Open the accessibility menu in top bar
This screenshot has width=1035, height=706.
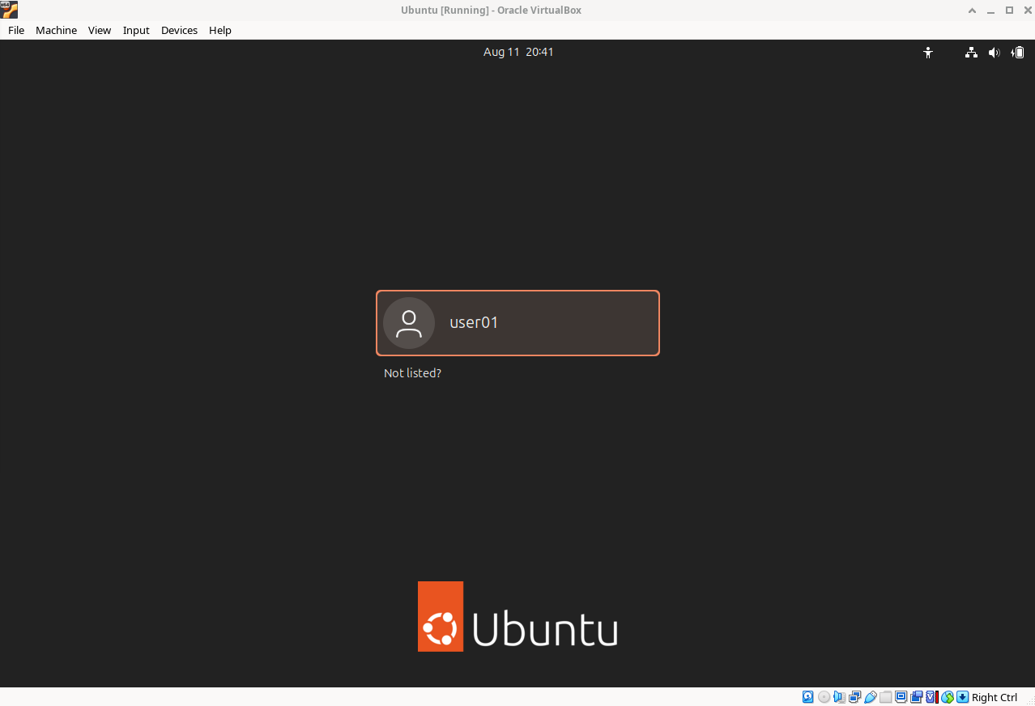point(928,53)
